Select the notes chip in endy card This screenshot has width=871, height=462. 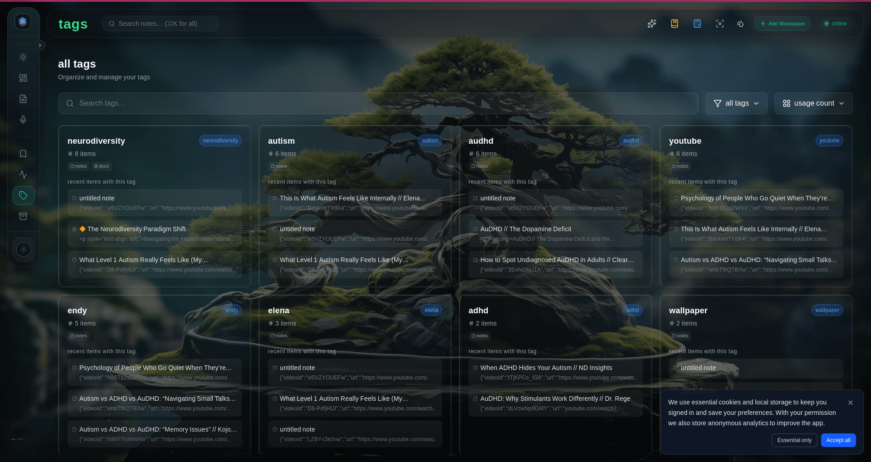[x=78, y=336]
